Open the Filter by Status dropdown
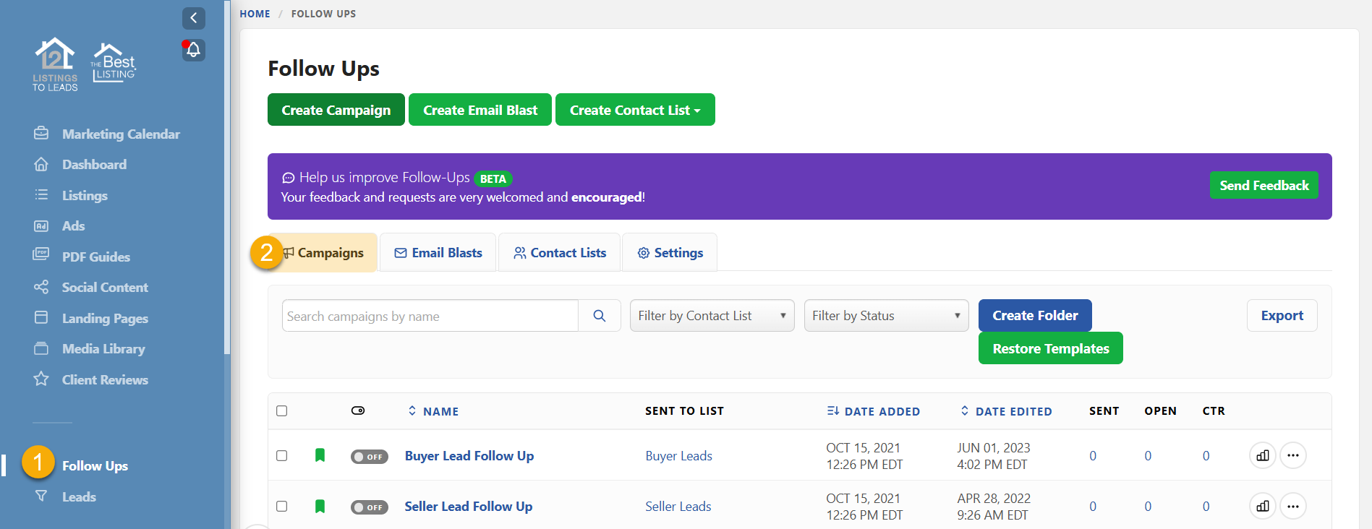This screenshot has width=1372, height=529. pyautogui.click(x=885, y=316)
